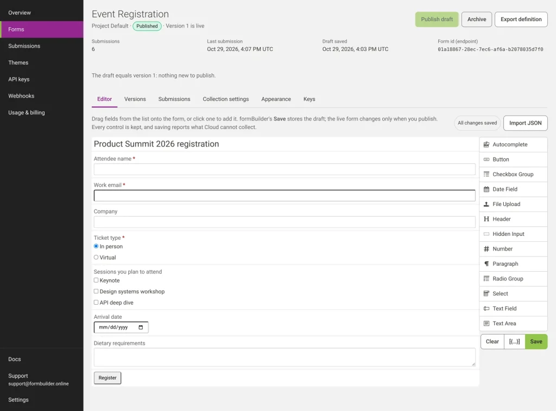Click the Date Field calendar icon
556x411 pixels.
486,189
